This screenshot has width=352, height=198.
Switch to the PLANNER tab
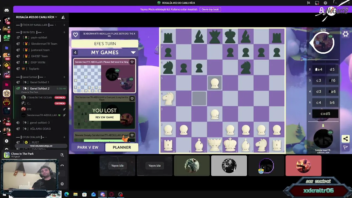(x=122, y=147)
